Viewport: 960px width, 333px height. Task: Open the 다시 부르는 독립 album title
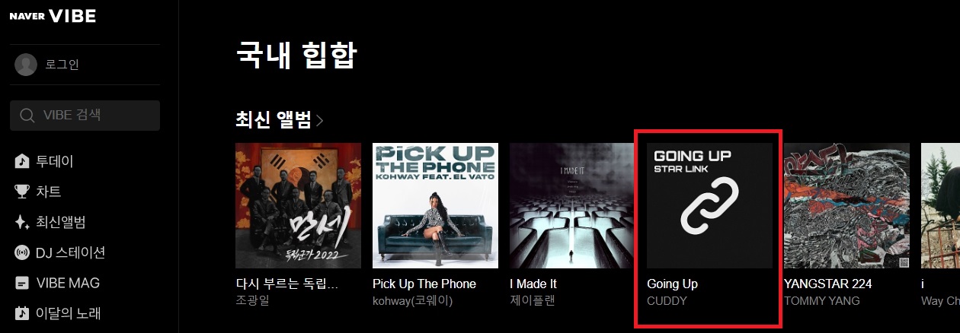[286, 284]
